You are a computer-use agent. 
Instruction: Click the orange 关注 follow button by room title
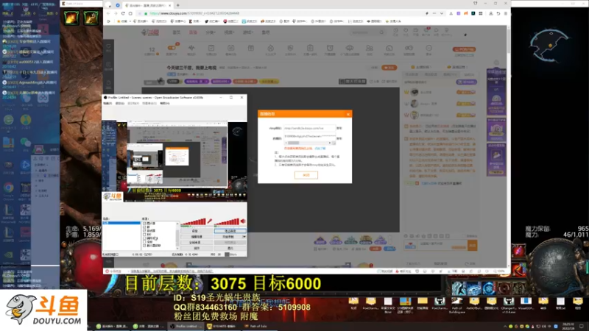[x=389, y=68]
